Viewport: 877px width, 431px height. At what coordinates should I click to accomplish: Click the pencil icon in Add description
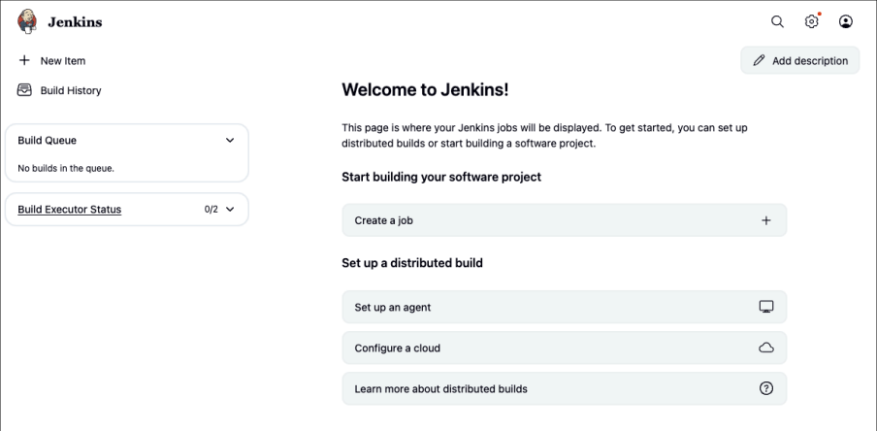click(759, 60)
